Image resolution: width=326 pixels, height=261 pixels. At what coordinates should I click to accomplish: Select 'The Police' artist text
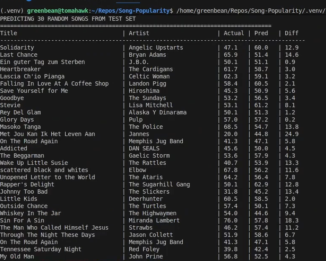pos(146,127)
